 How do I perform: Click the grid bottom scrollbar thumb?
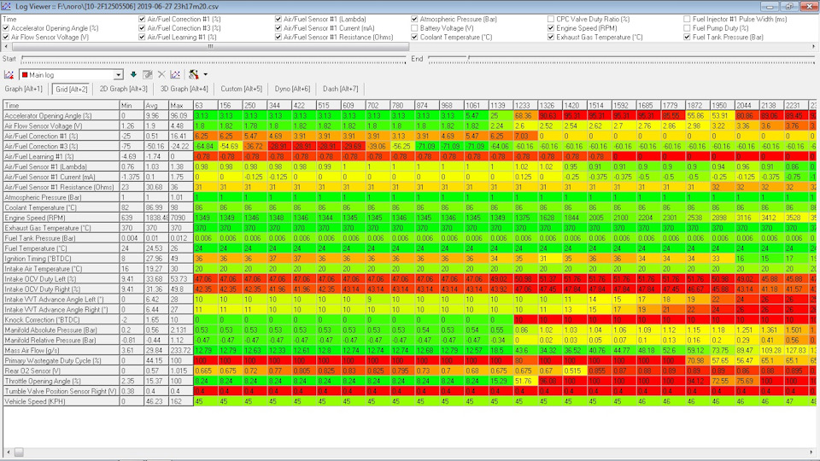(19, 452)
